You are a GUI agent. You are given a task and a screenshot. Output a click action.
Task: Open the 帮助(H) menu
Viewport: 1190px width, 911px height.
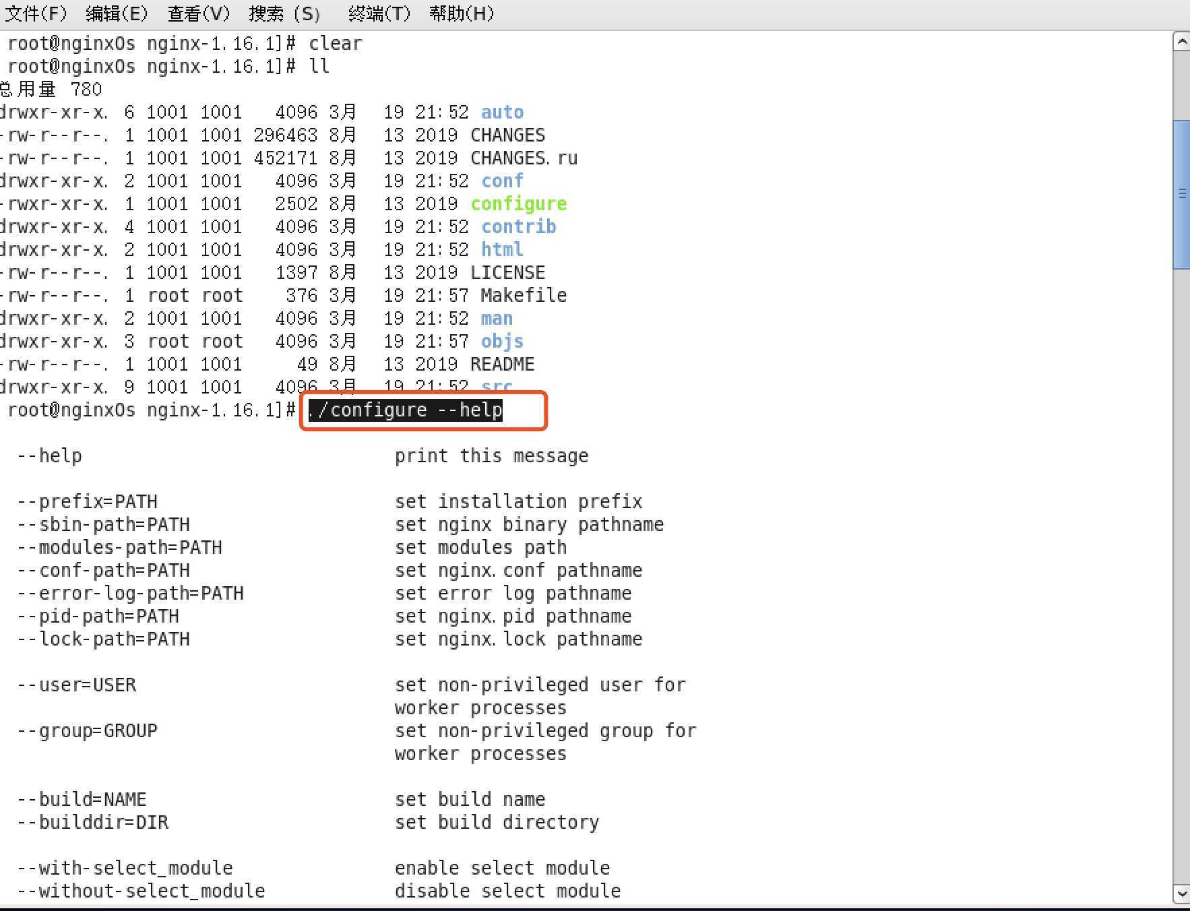tap(462, 13)
